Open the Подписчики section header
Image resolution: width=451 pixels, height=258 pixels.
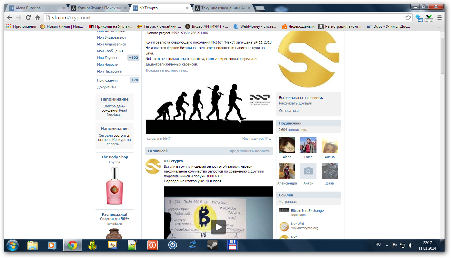(x=308, y=123)
